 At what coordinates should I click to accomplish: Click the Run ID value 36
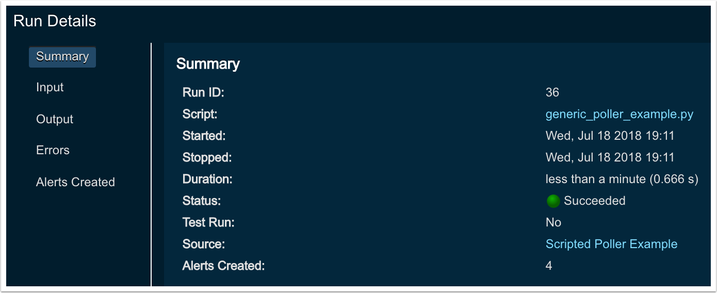(x=552, y=93)
